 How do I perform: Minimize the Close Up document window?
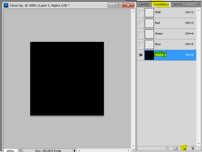pos(111,5)
